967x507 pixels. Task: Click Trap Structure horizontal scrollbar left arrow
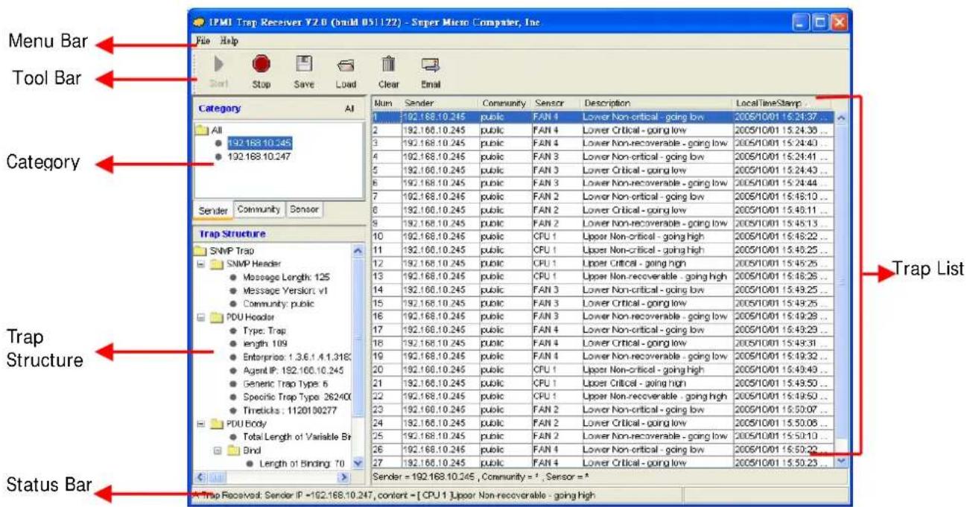199,476
